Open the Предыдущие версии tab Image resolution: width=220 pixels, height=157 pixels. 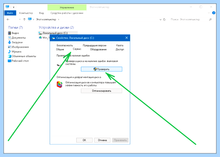(95, 46)
